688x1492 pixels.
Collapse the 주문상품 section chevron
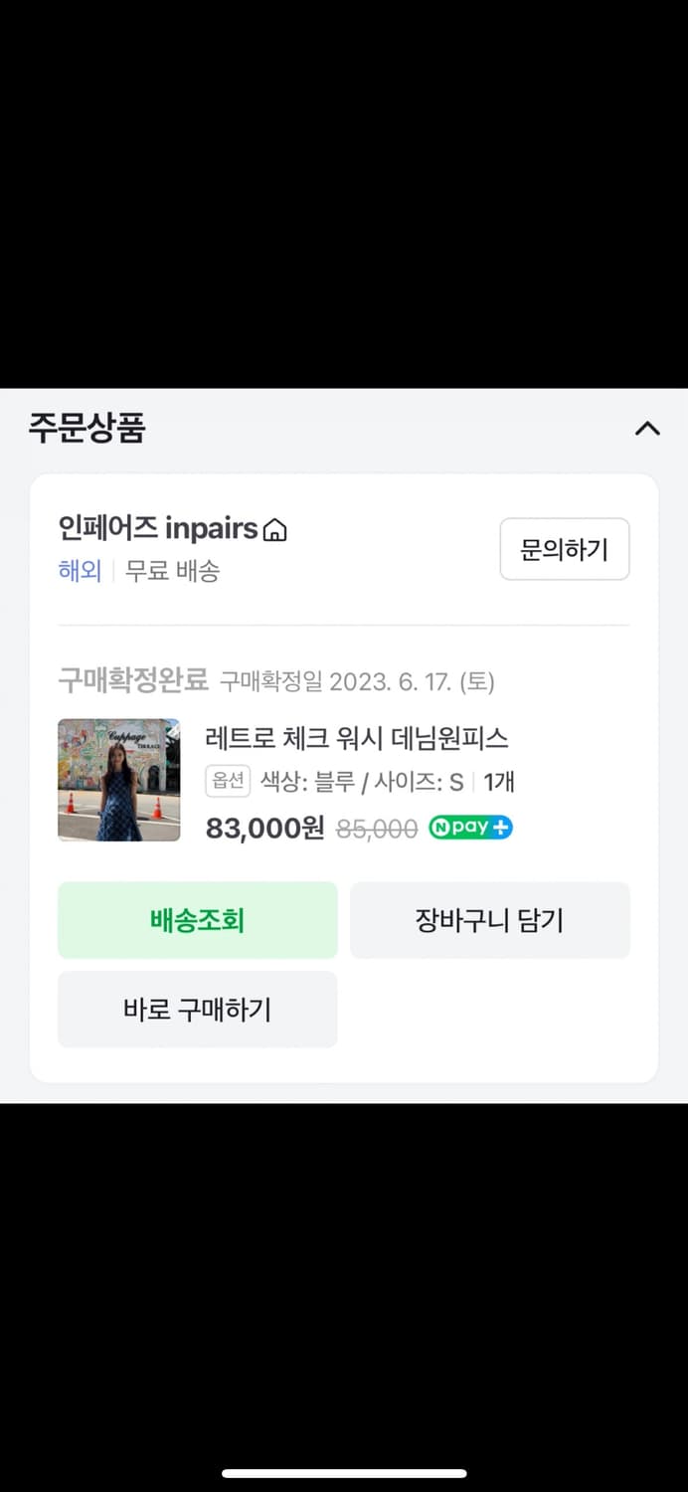coord(648,429)
